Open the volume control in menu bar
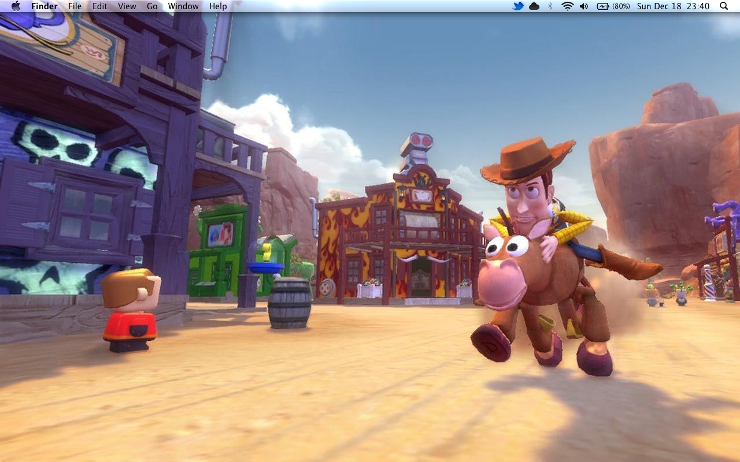Image resolution: width=740 pixels, height=462 pixels. click(x=584, y=6)
